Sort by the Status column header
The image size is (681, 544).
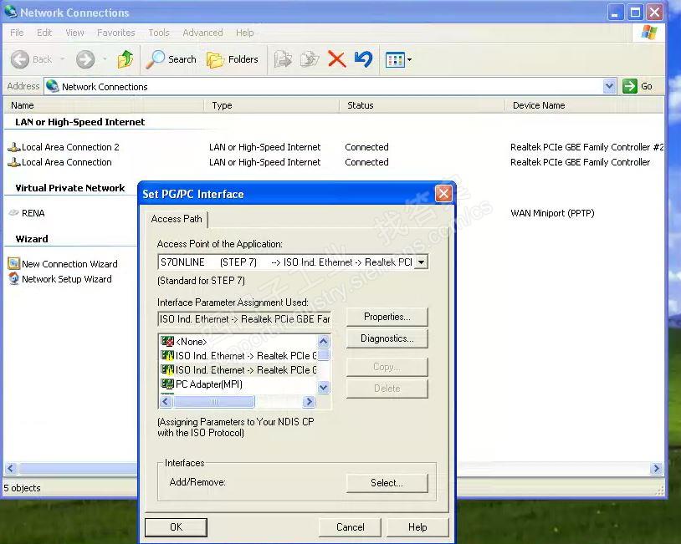point(422,105)
